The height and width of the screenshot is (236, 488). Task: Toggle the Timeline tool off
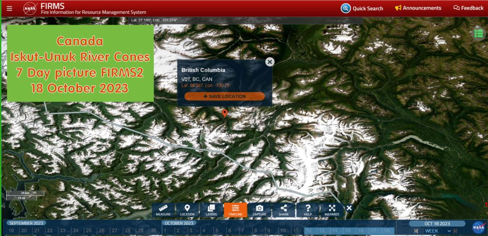(x=235, y=210)
